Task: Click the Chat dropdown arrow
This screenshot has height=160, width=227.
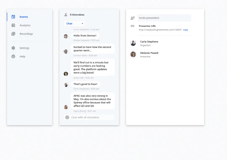Action: click(x=82, y=24)
